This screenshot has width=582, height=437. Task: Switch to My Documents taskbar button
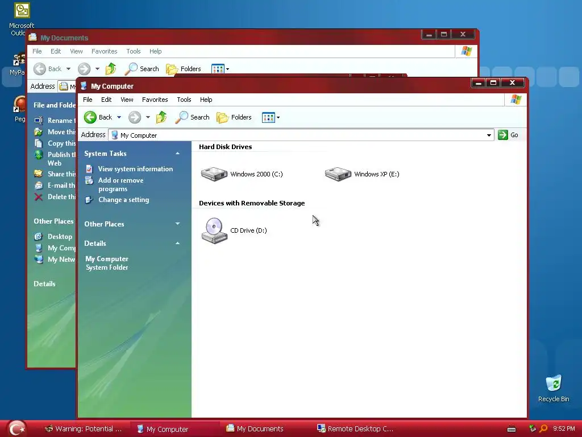[255, 429]
